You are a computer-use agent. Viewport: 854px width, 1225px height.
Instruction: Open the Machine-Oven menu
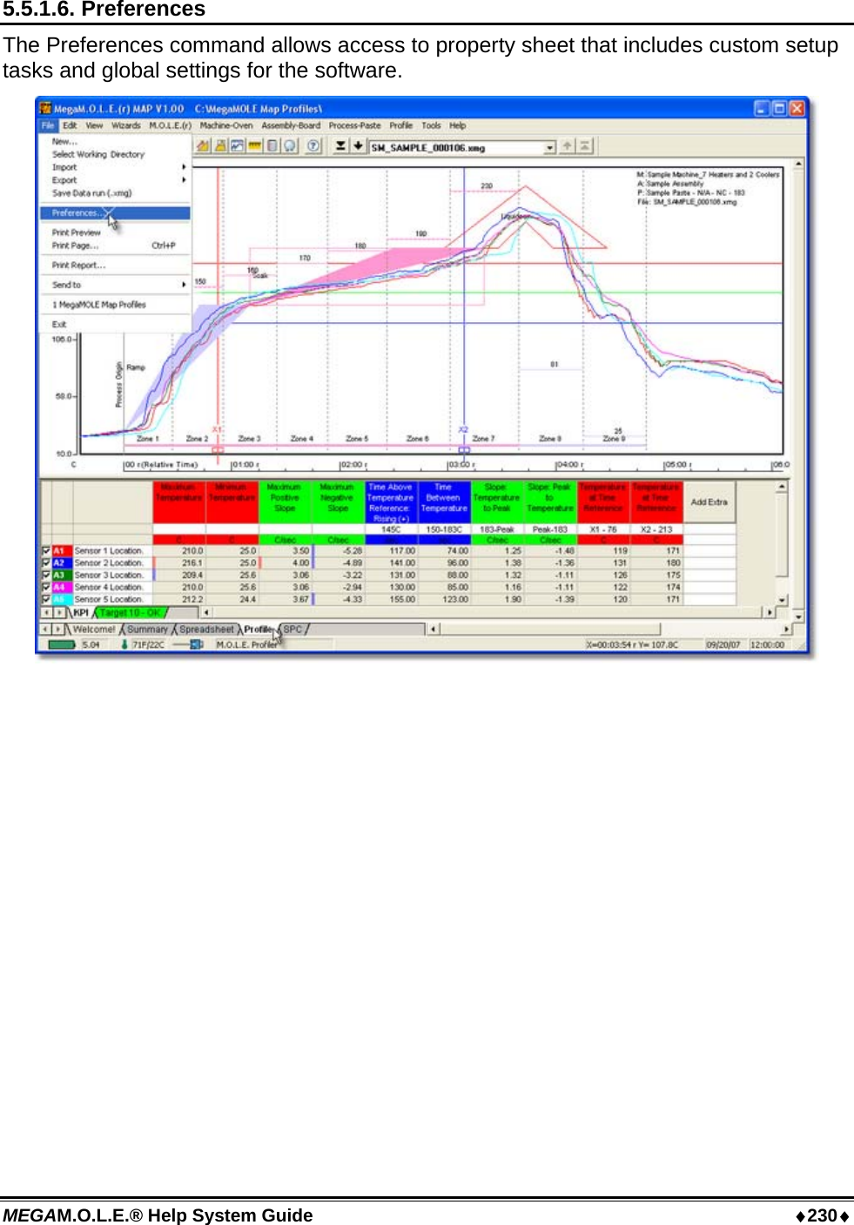(226, 125)
